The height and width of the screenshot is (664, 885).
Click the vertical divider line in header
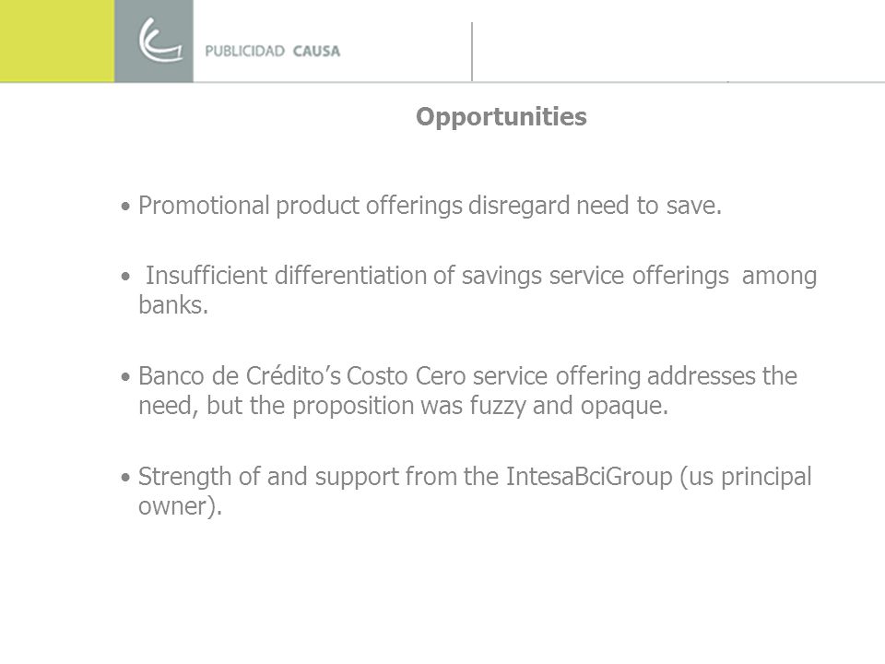pyautogui.click(x=472, y=52)
